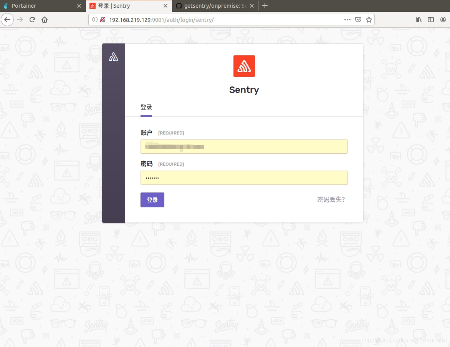
Task: Bookmark this page with the star
Action: tap(369, 20)
